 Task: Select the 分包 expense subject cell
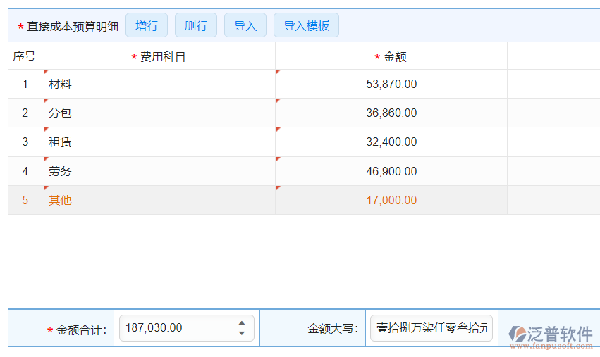159,113
